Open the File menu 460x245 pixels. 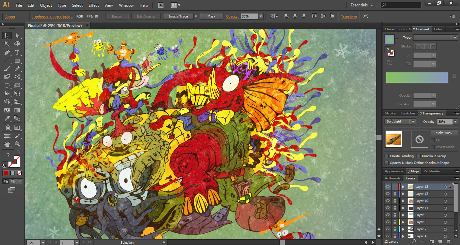click(x=19, y=5)
